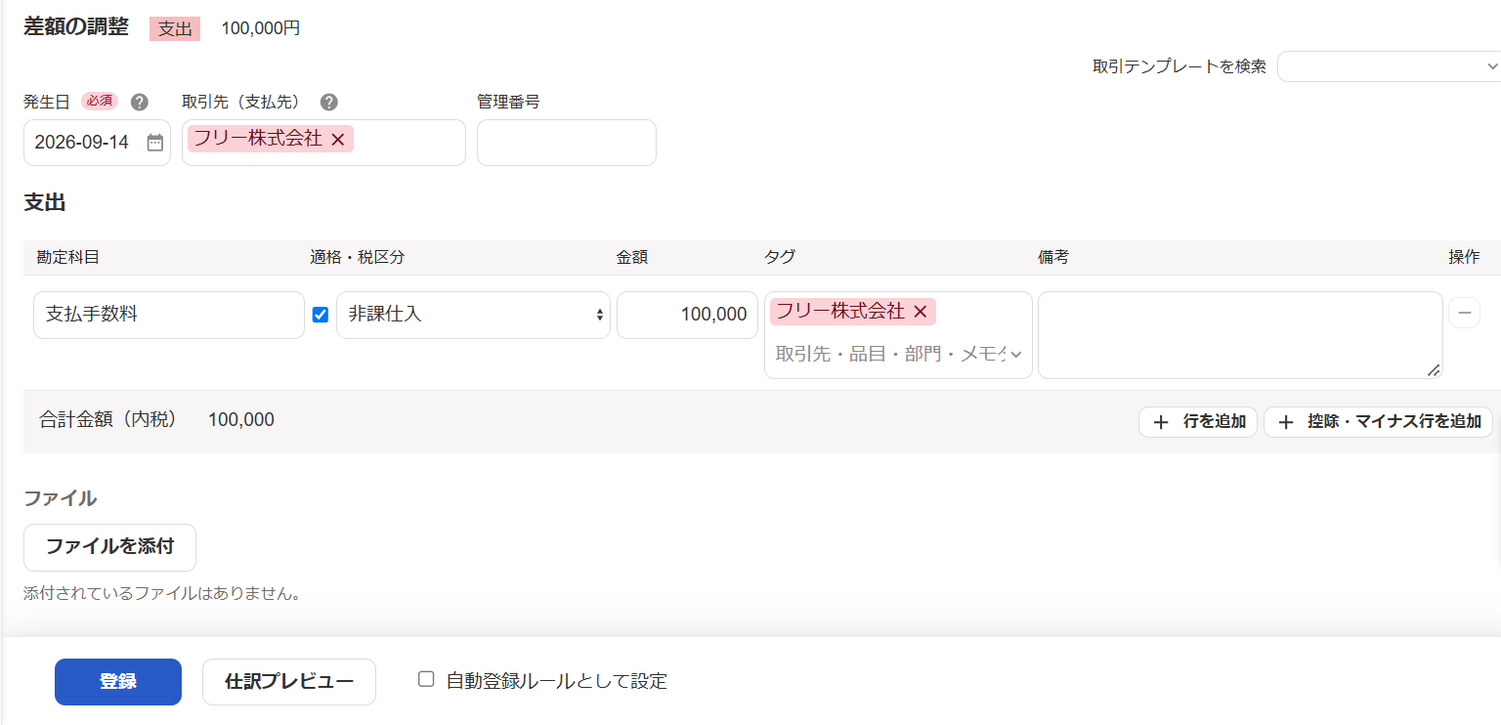The width and height of the screenshot is (1501, 725).
Task: Click the 金額 field showing 100,000
Action: pyautogui.click(x=687, y=315)
